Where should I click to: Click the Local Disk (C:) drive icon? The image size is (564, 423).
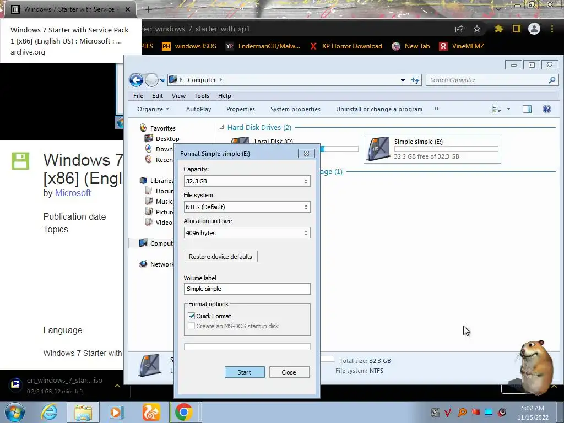tap(240, 140)
